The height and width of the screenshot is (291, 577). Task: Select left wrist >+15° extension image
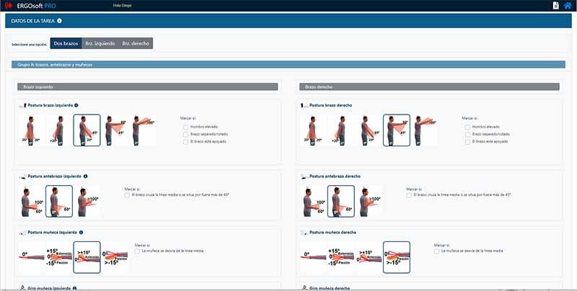[87, 257]
